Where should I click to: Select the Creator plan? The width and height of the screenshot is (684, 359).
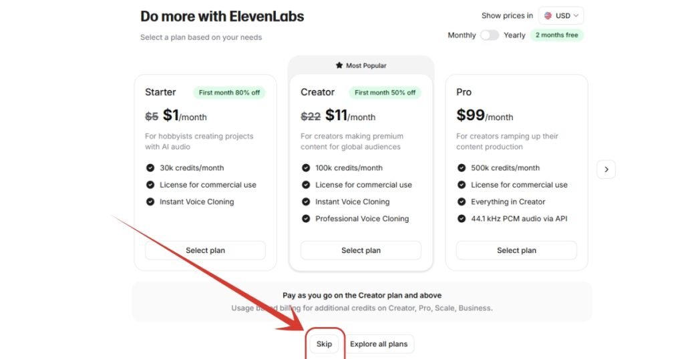(x=361, y=250)
